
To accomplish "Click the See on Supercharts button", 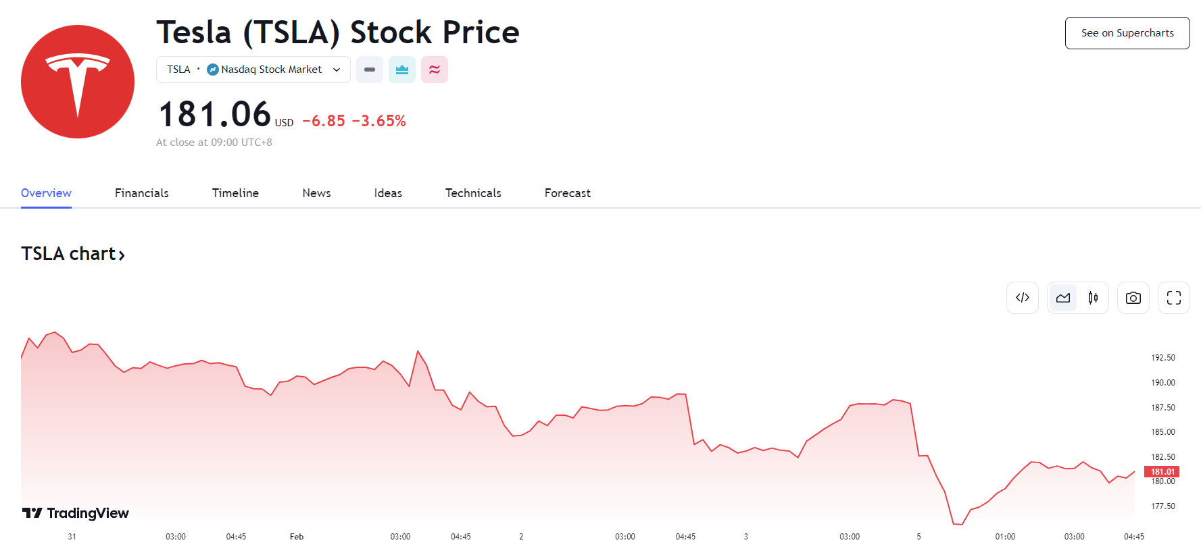I will [x=1127, y=33].
